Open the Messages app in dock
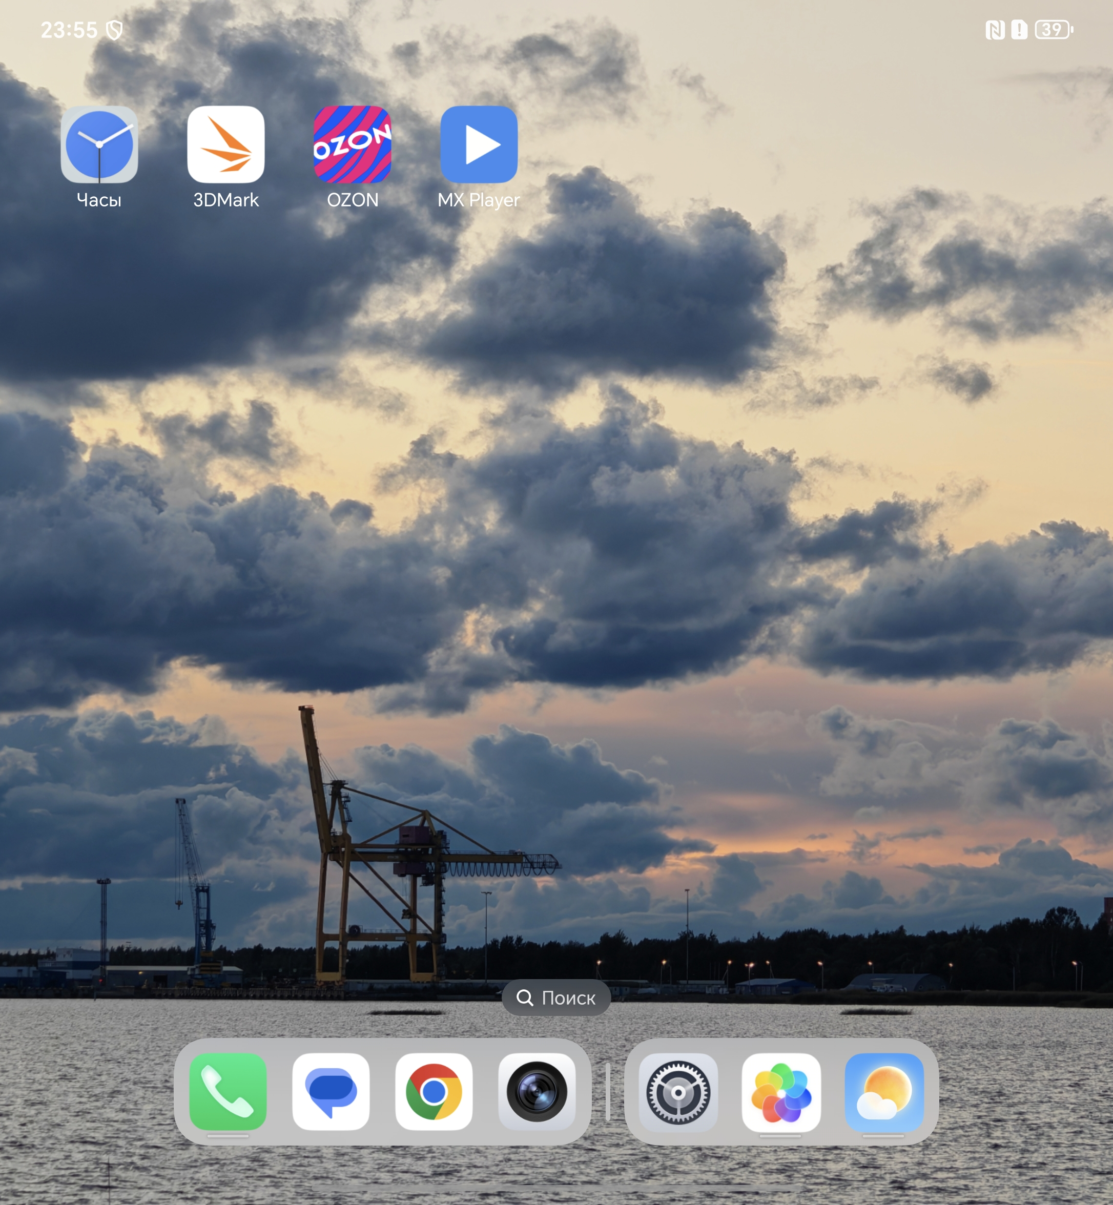 331,1091
